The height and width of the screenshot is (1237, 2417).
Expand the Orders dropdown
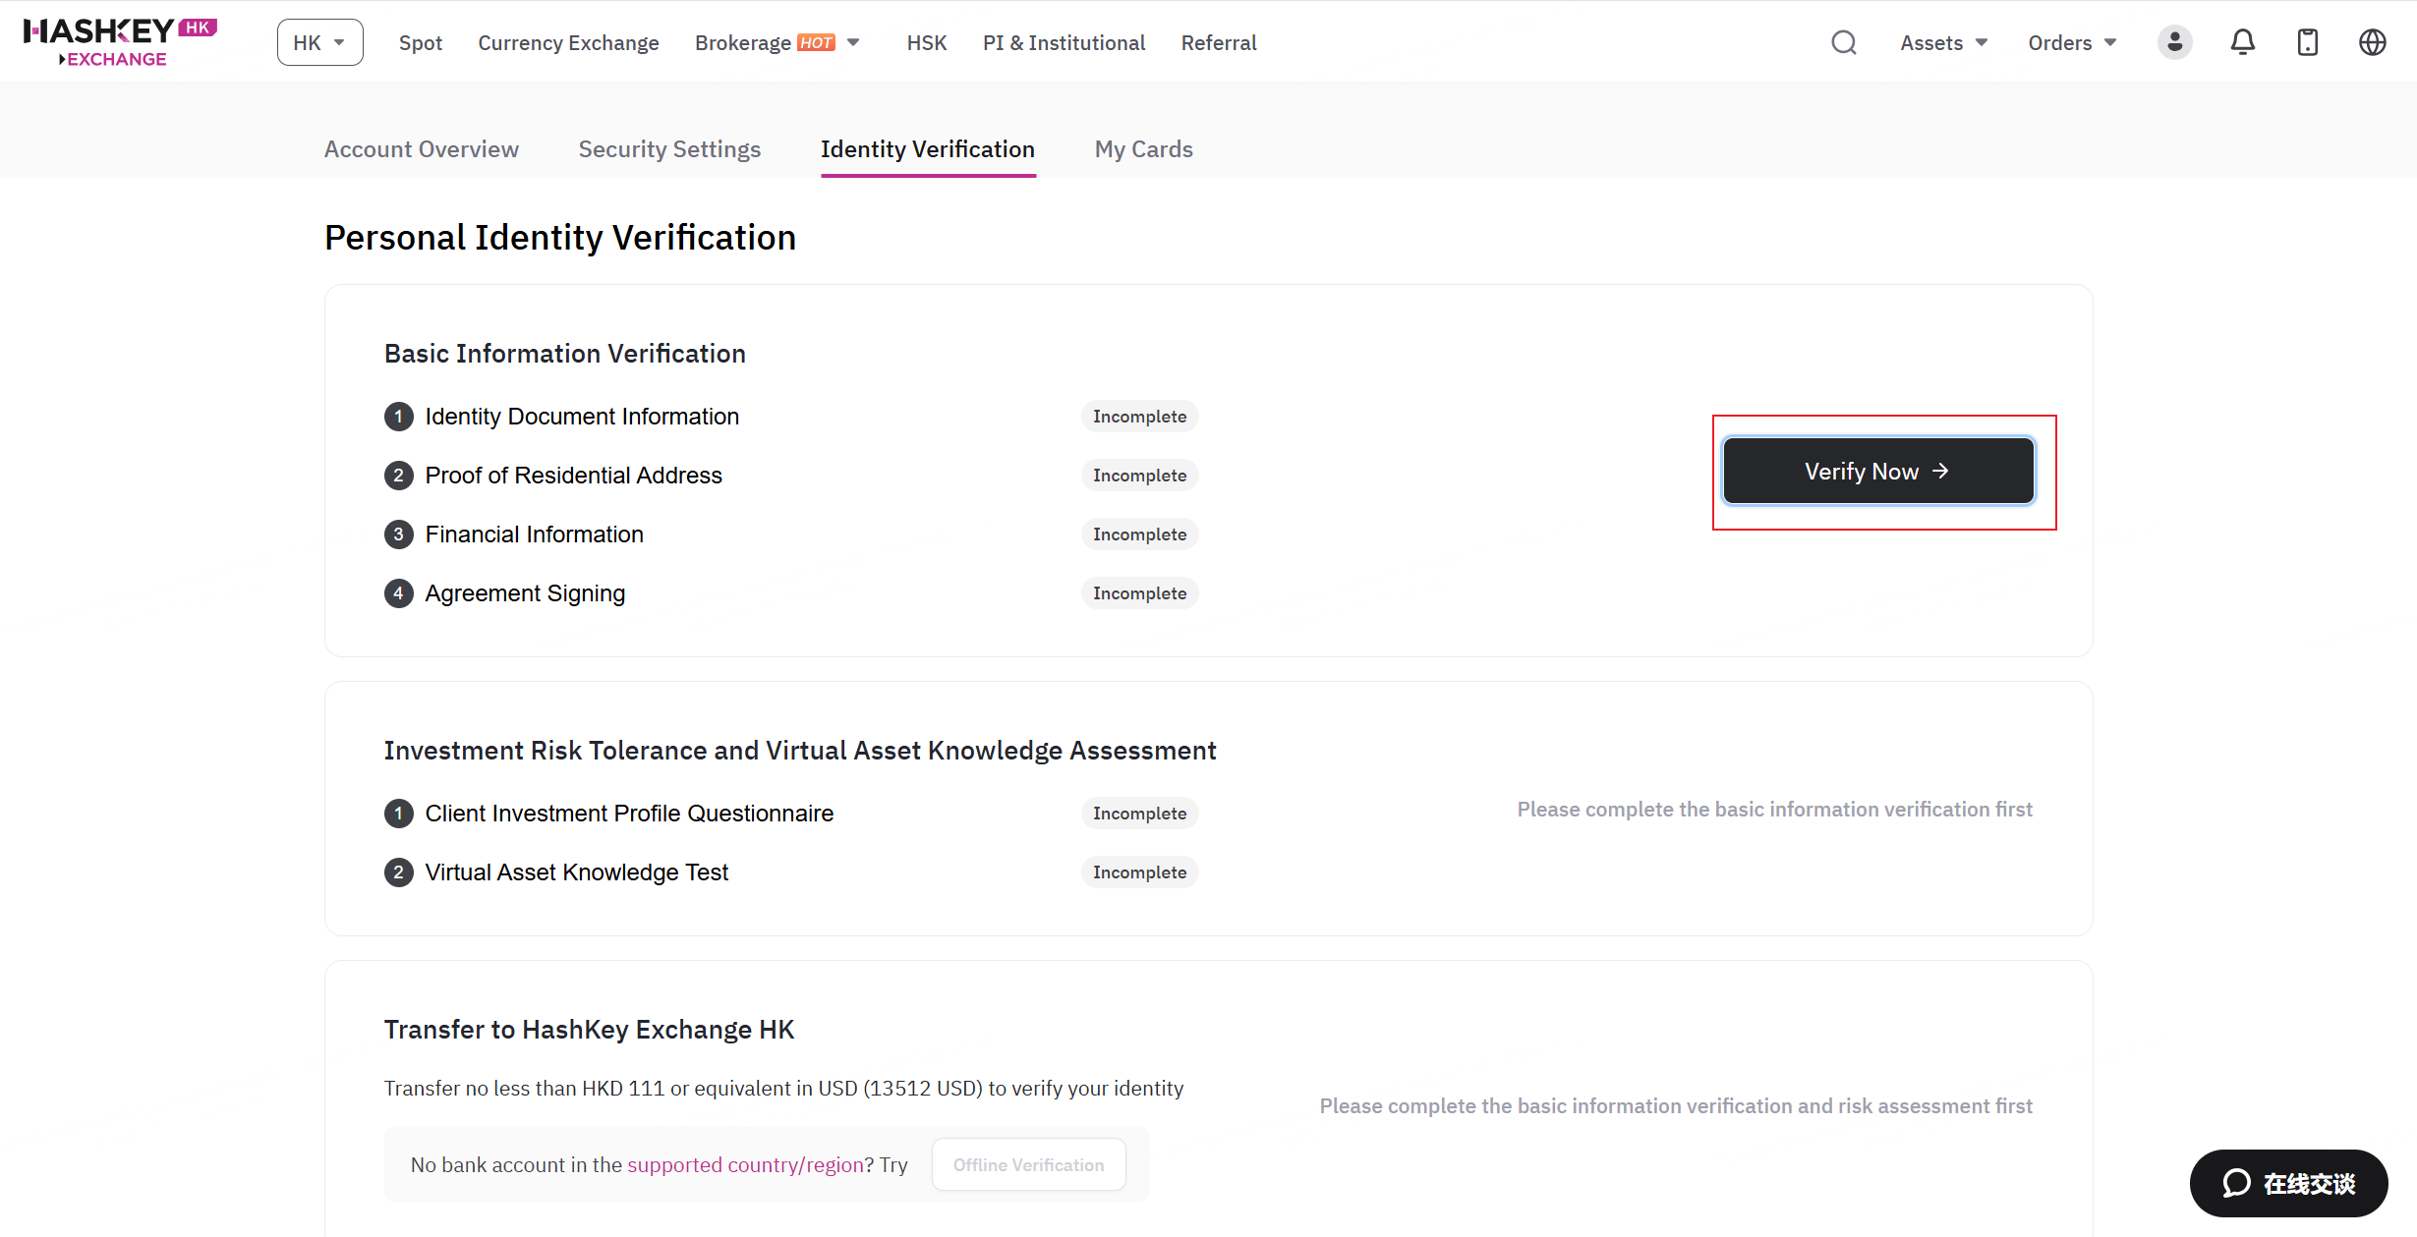(x=2072, y=42)
